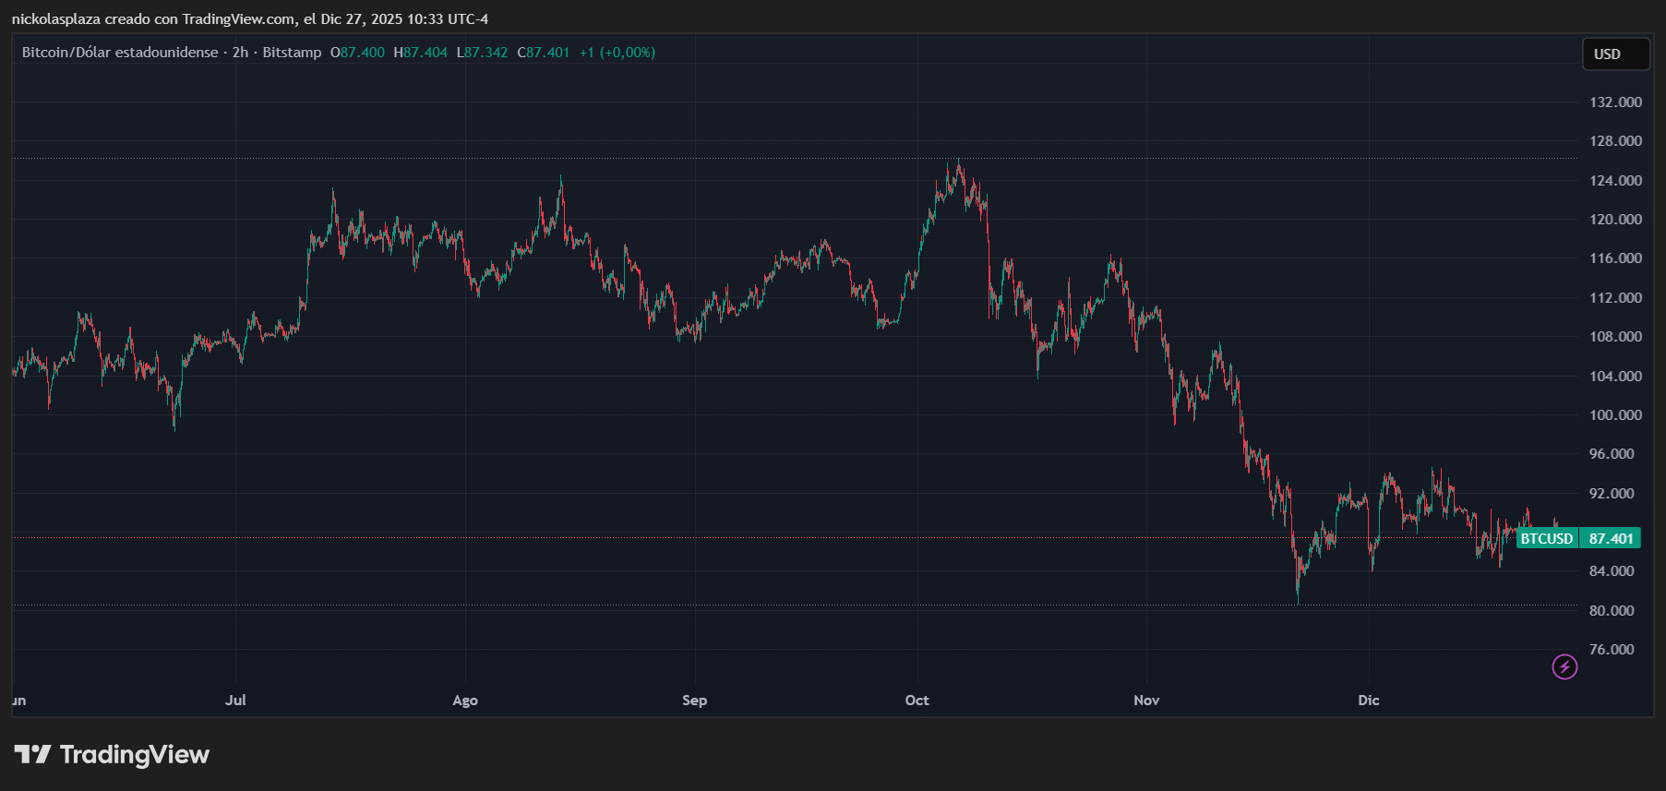Click the 100.000 price axis label

coord(1615,415)
